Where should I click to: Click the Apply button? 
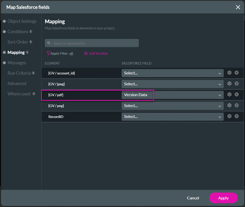click(223, 198)
